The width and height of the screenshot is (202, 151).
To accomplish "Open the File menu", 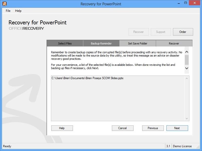I will (x=8, y=11).
